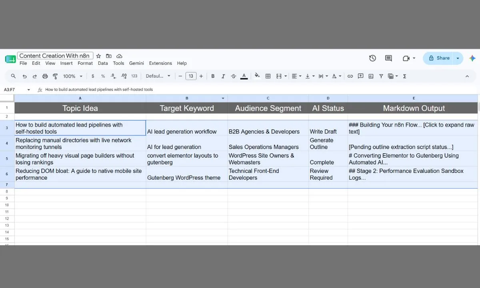The width and height of the screenshot is (480, 288).
Task: Open the Edit menu
Action: (x=36, y=63)
